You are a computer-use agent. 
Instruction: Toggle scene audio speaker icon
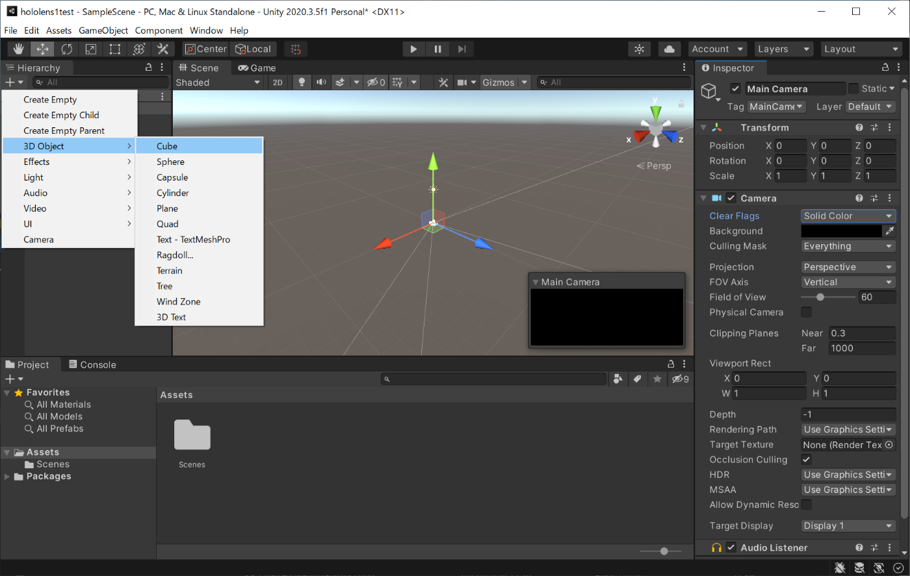click(321, 82)
